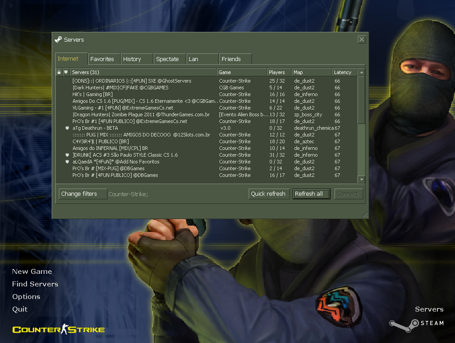This screenshot has width=455, height=343.
Task: Click the shield icon beside aLQaedA server
Action: (x=67, y=162)
